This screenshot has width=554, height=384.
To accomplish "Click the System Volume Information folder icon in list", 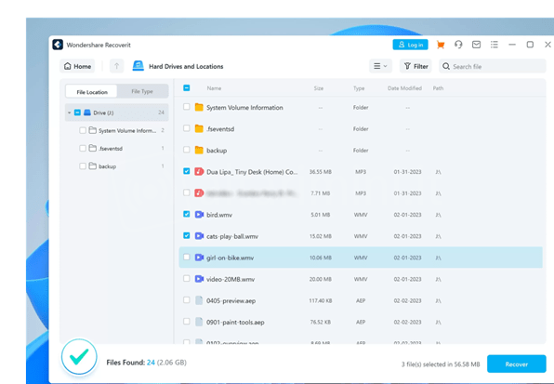I will (x=199, y=107).
